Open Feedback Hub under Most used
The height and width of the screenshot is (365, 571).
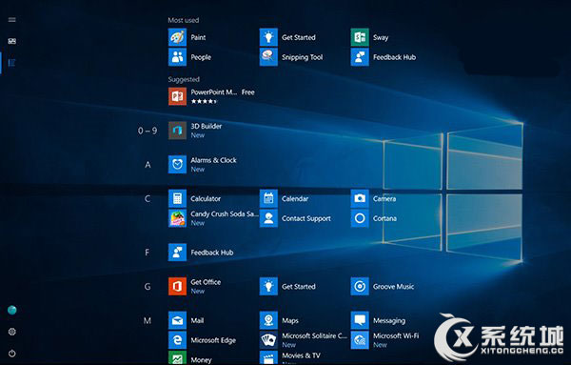[360, 57]
